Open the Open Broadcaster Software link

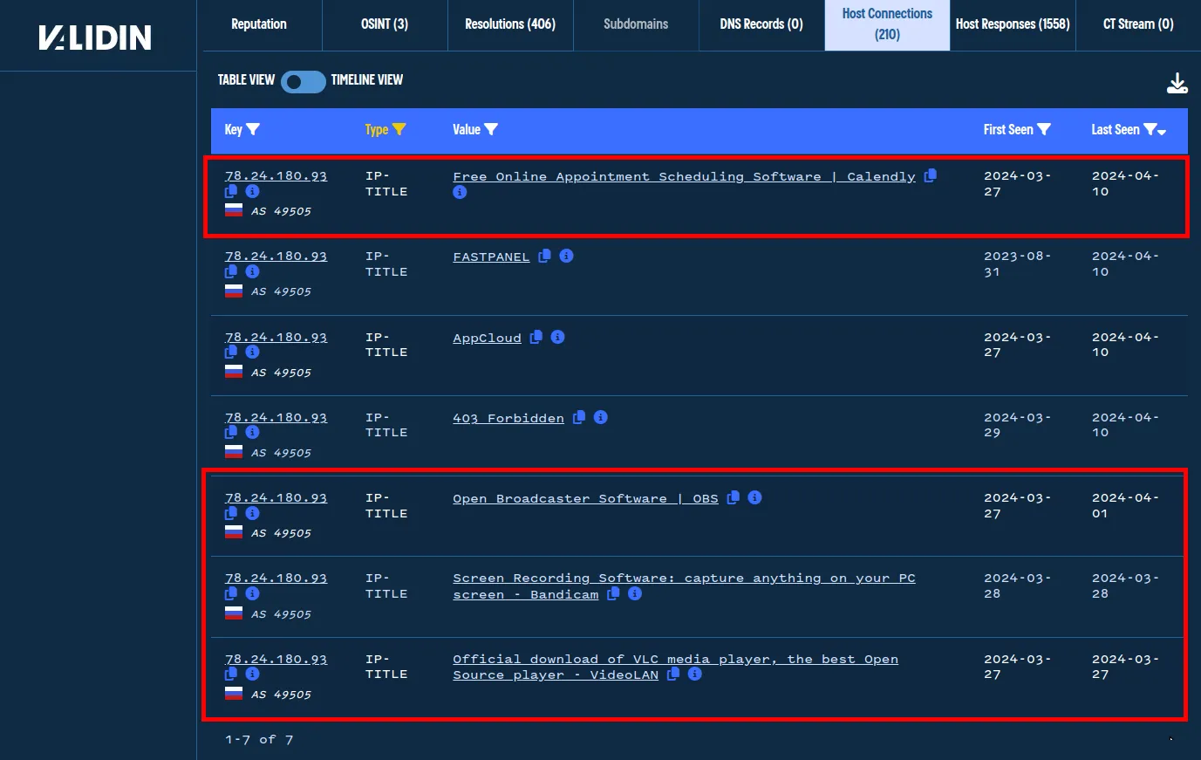click(x=585, y=498)
